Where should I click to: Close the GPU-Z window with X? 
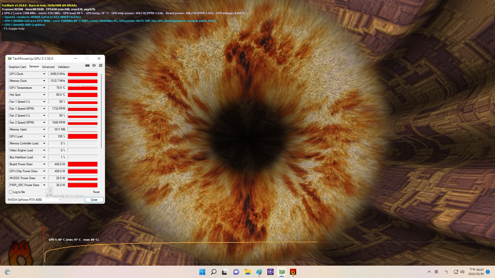99,59
